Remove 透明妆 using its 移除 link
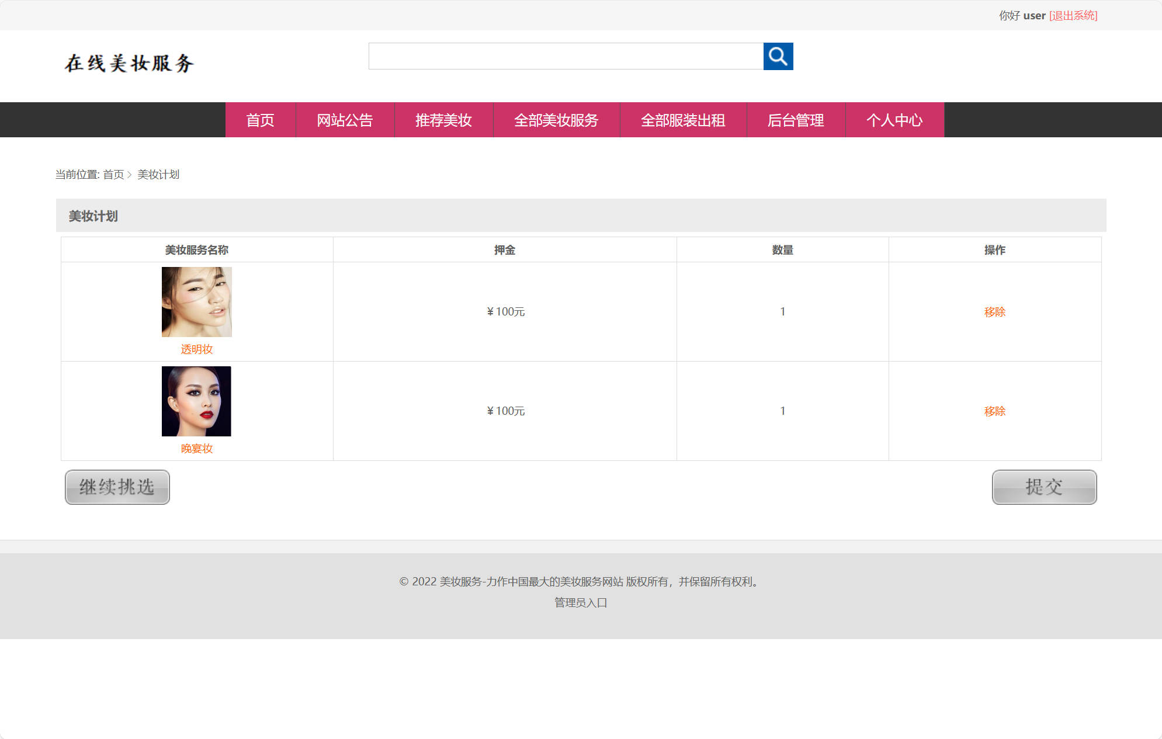1162x739 pixels. coord(994,311)
